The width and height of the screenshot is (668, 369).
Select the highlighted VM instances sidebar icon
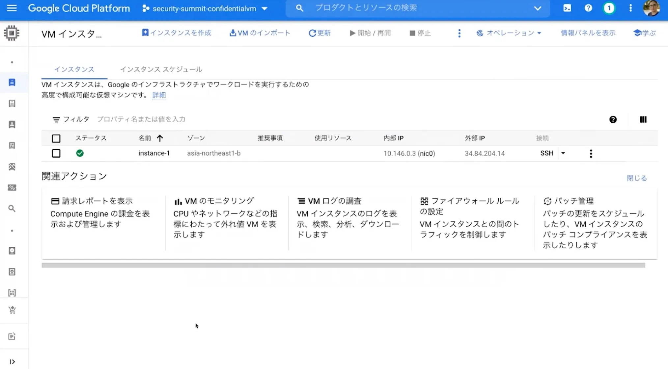(x=12, y=82)
